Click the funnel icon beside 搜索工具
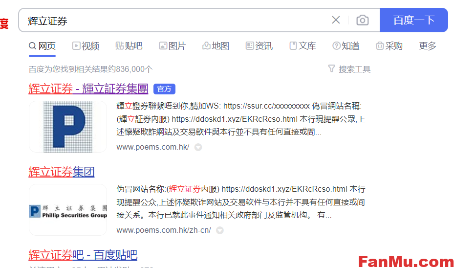 (331, 68)
